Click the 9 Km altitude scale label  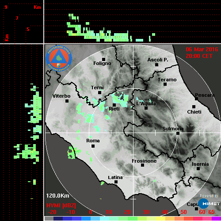coord(6,7)
